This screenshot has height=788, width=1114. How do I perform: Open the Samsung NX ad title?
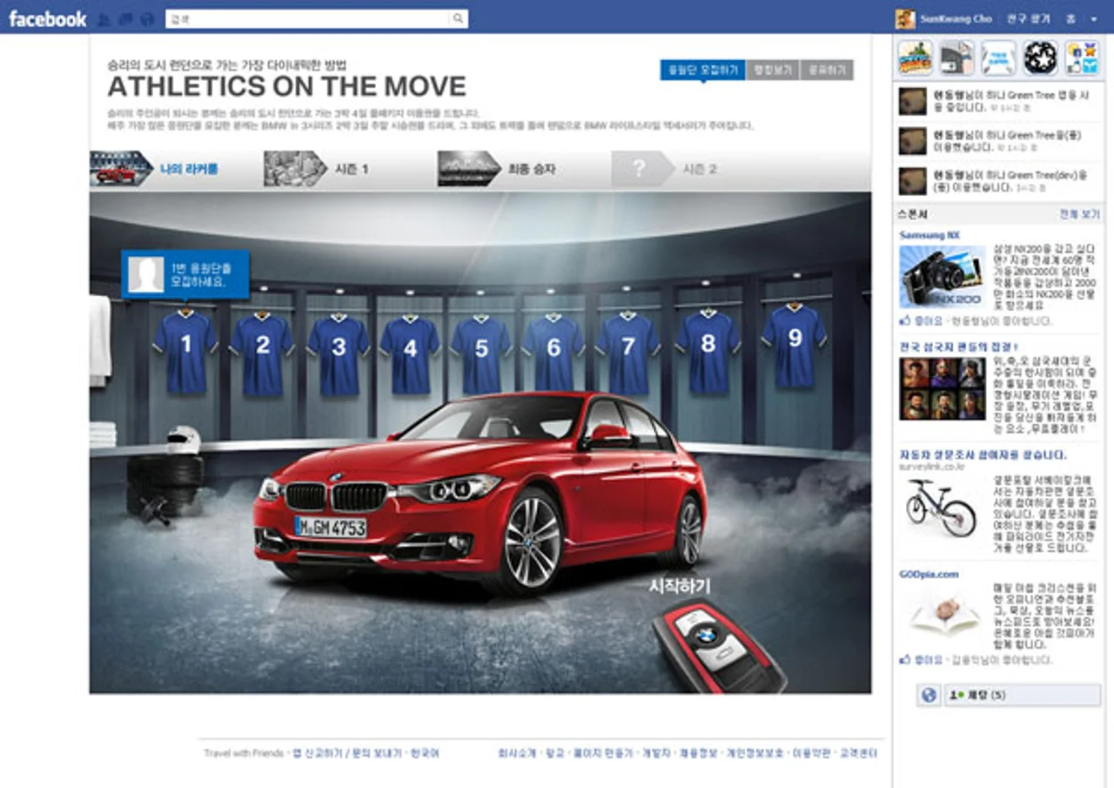pos(929,235)
